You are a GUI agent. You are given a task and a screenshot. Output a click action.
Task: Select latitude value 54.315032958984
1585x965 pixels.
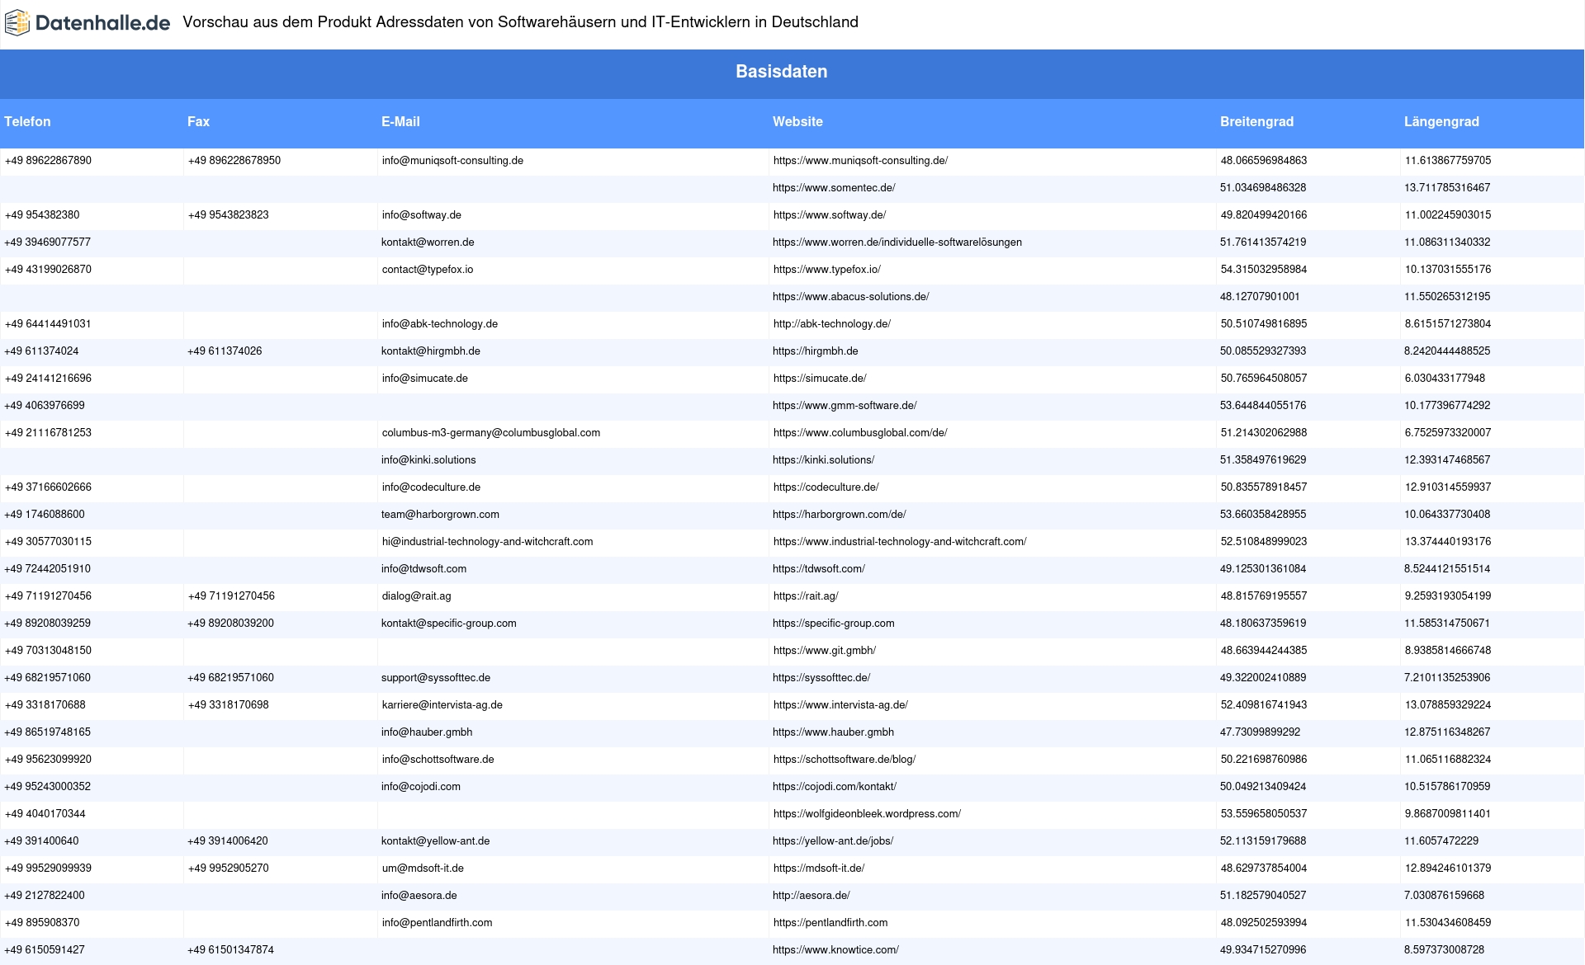pos(1264,270)
